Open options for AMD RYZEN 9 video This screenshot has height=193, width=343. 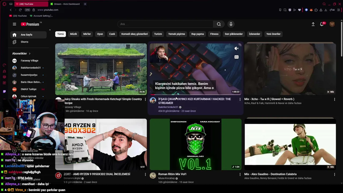click(145, 175)
